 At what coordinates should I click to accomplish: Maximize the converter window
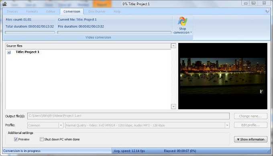(x=253, y=3)
